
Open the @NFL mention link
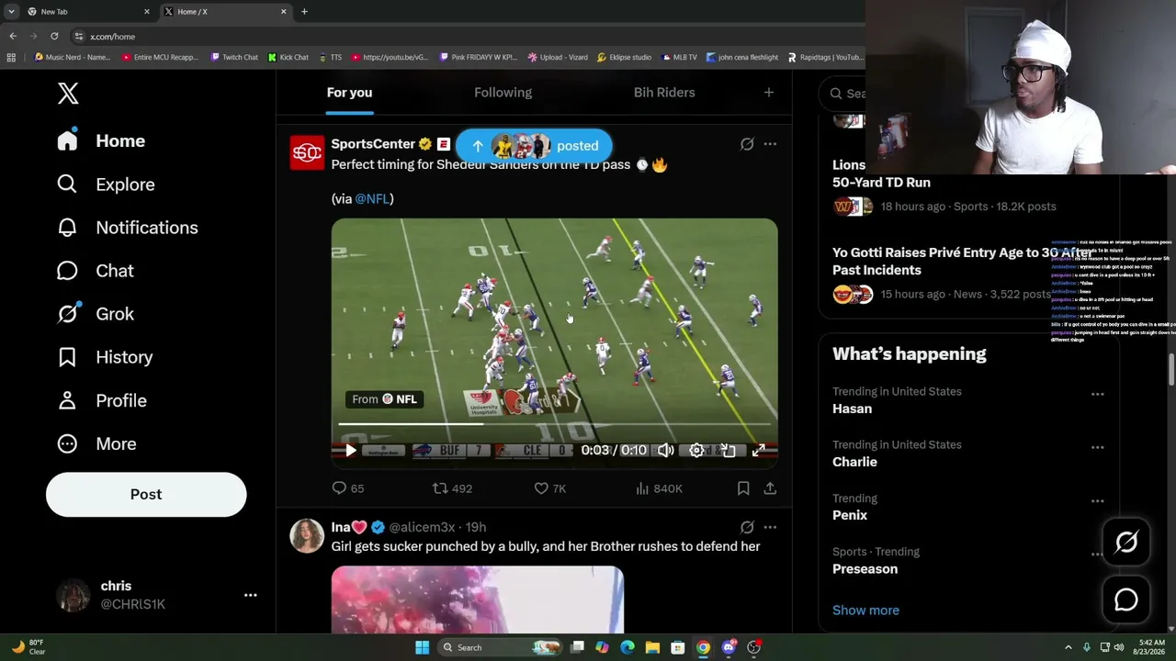tap(372, 198)
